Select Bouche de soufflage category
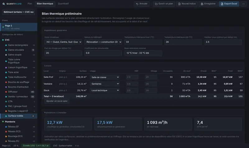This screenshot has width=249, height=148. click(x=19, y=82)
